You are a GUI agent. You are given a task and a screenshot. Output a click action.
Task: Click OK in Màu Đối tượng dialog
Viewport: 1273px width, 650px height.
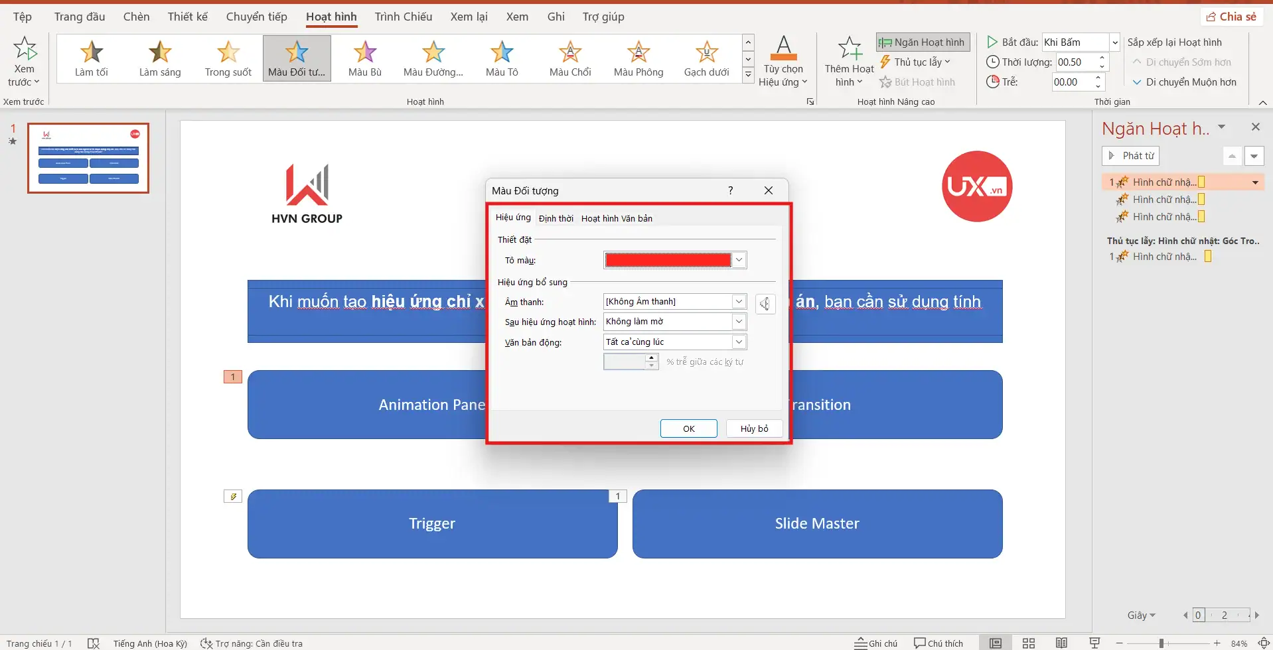point(688,428)
